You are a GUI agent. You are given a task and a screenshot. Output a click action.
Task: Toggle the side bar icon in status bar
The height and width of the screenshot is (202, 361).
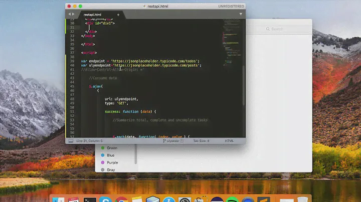(70, 141)
